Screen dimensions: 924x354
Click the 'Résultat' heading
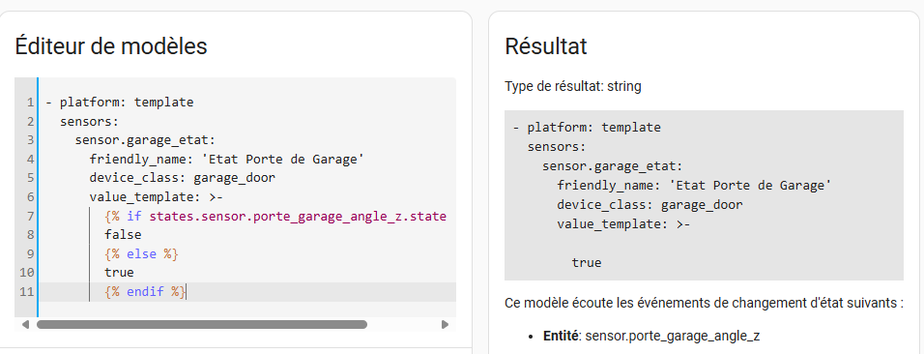pos(546,46)
